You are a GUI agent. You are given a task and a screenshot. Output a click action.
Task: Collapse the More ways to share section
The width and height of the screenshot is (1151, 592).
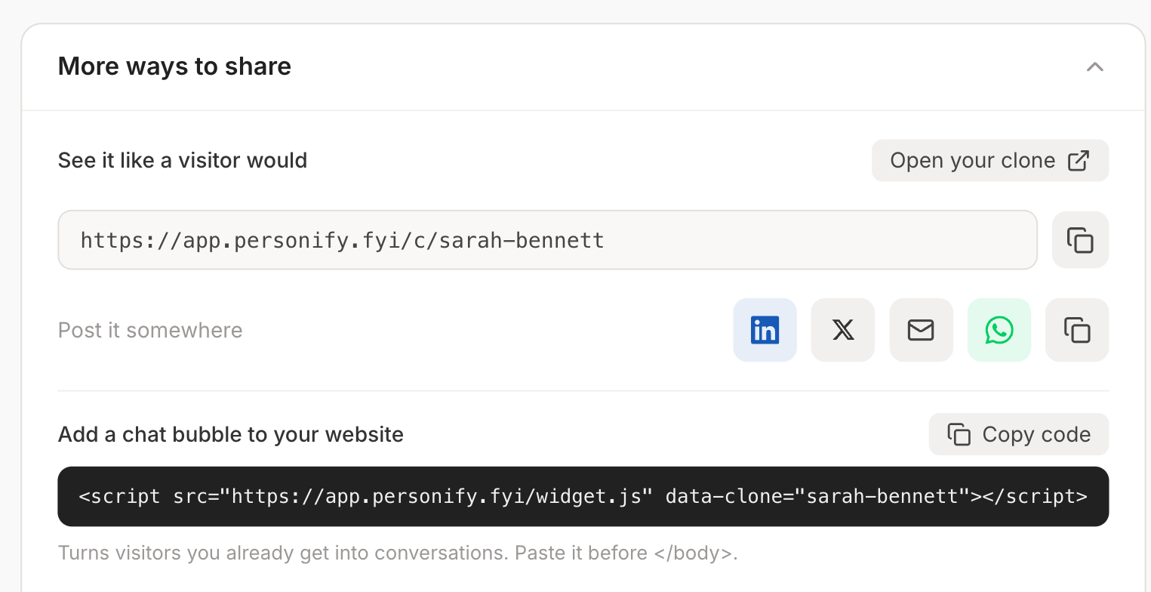pos(1094,66)
